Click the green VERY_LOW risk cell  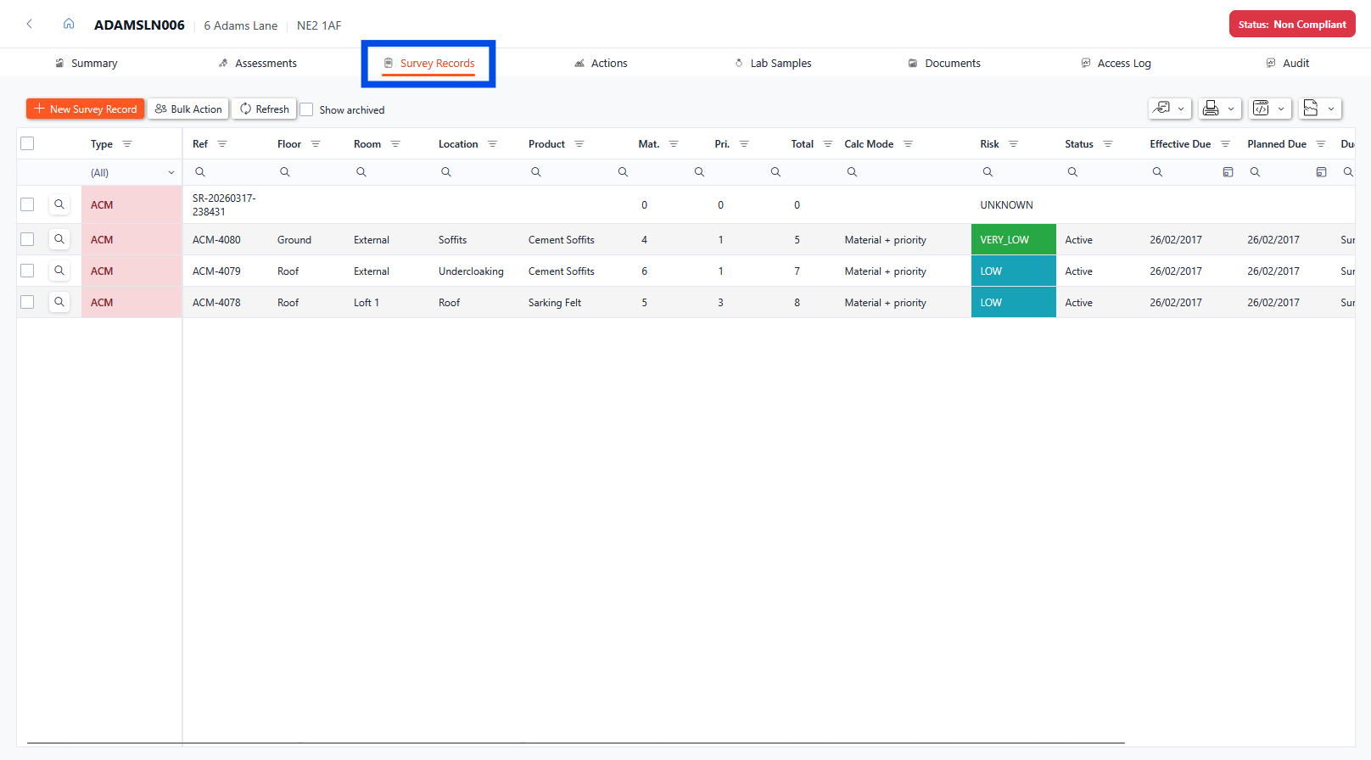pyautogui.click(x=1013, y=239)
